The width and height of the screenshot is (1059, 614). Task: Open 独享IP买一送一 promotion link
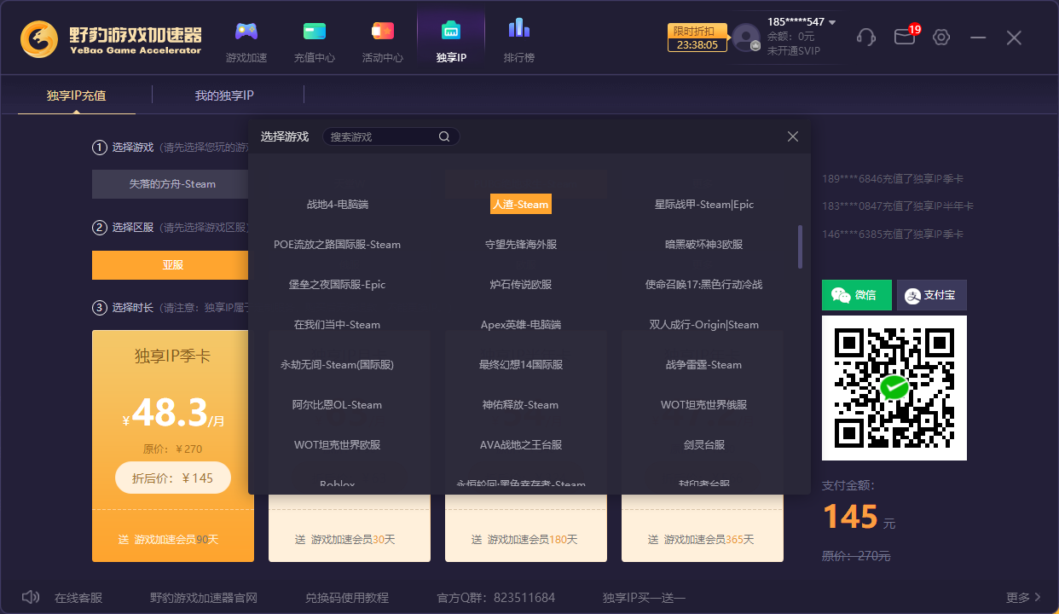pos(644,598)
